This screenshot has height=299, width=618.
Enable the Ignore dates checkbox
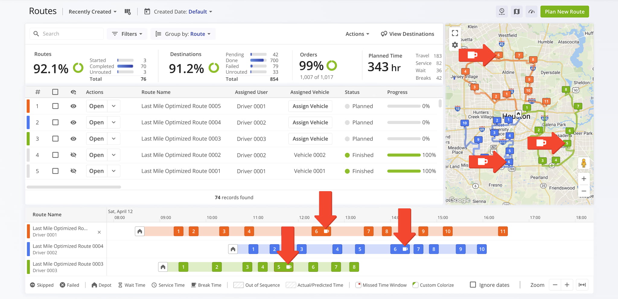[473, 285]
